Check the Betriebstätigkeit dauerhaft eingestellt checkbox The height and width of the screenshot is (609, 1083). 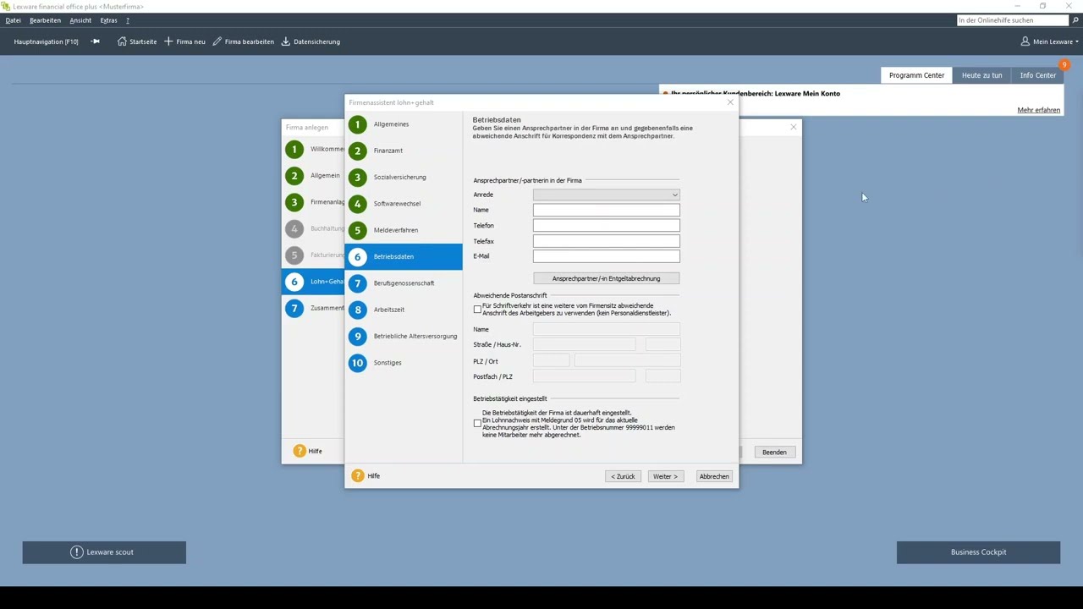point(477,424)
